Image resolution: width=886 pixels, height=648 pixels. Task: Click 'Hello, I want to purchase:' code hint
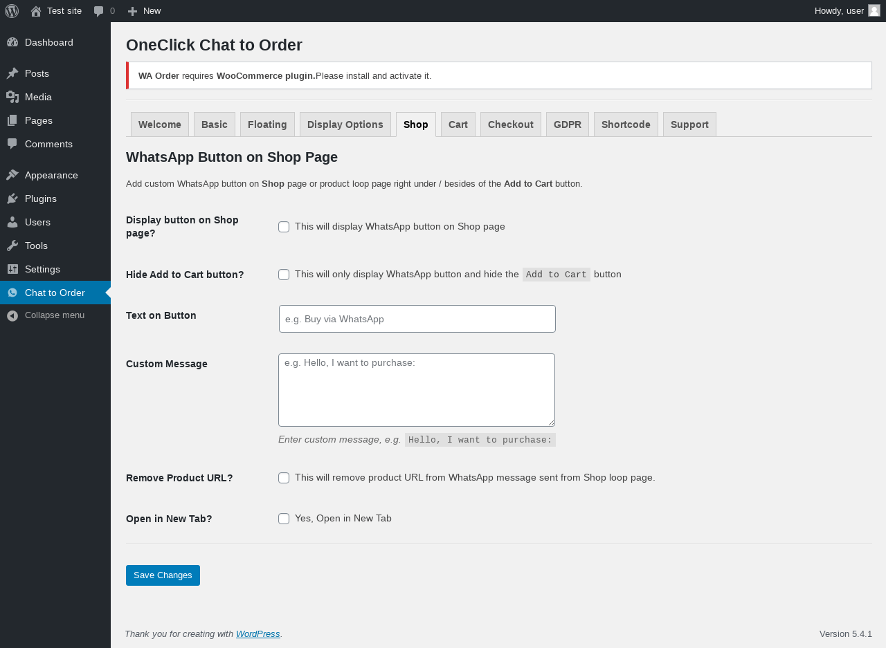480,440
